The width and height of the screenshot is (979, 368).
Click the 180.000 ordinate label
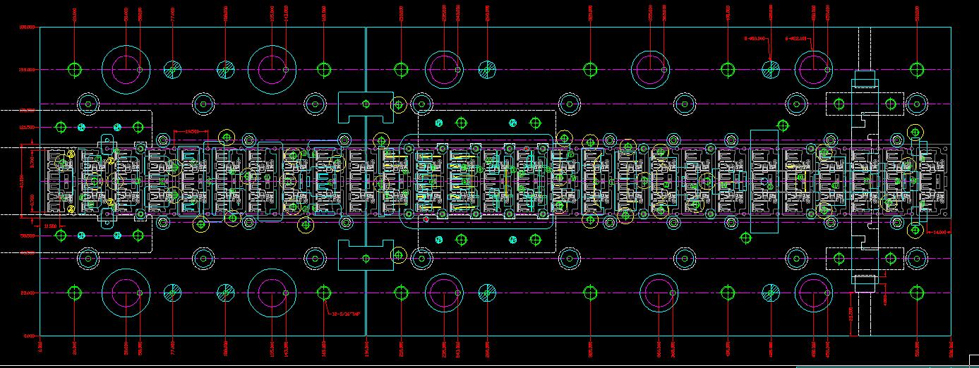tap(28, 27)
